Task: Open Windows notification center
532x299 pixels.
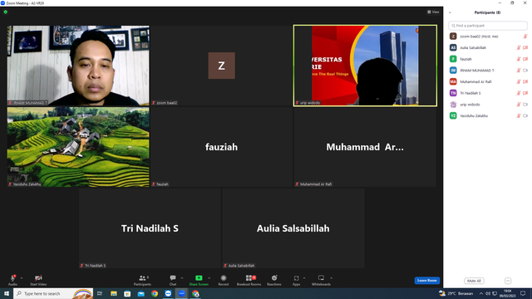Action: pos(523,293)
